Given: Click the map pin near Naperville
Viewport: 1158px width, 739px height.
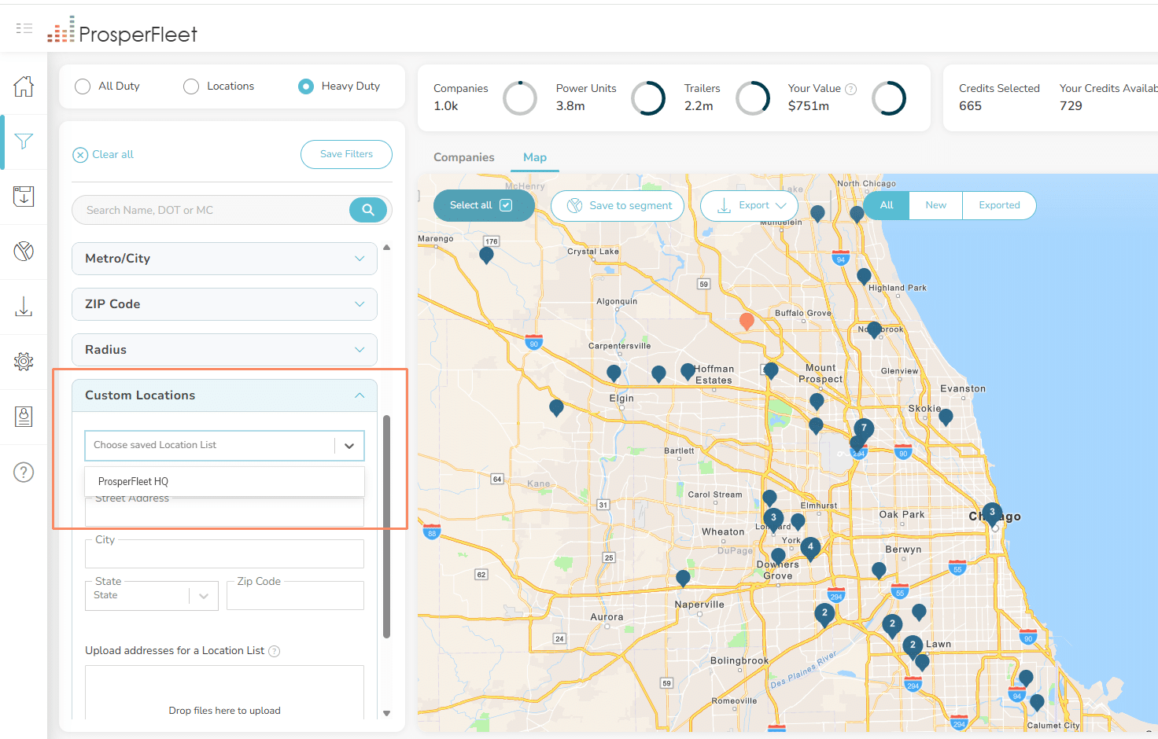Looking at the screenshot, I should [x=683, y=579].
